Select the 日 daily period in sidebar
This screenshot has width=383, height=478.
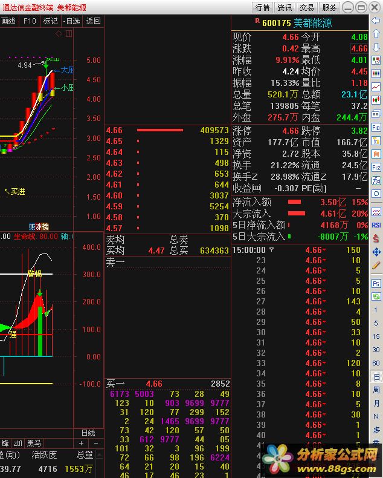click(376, 377)
